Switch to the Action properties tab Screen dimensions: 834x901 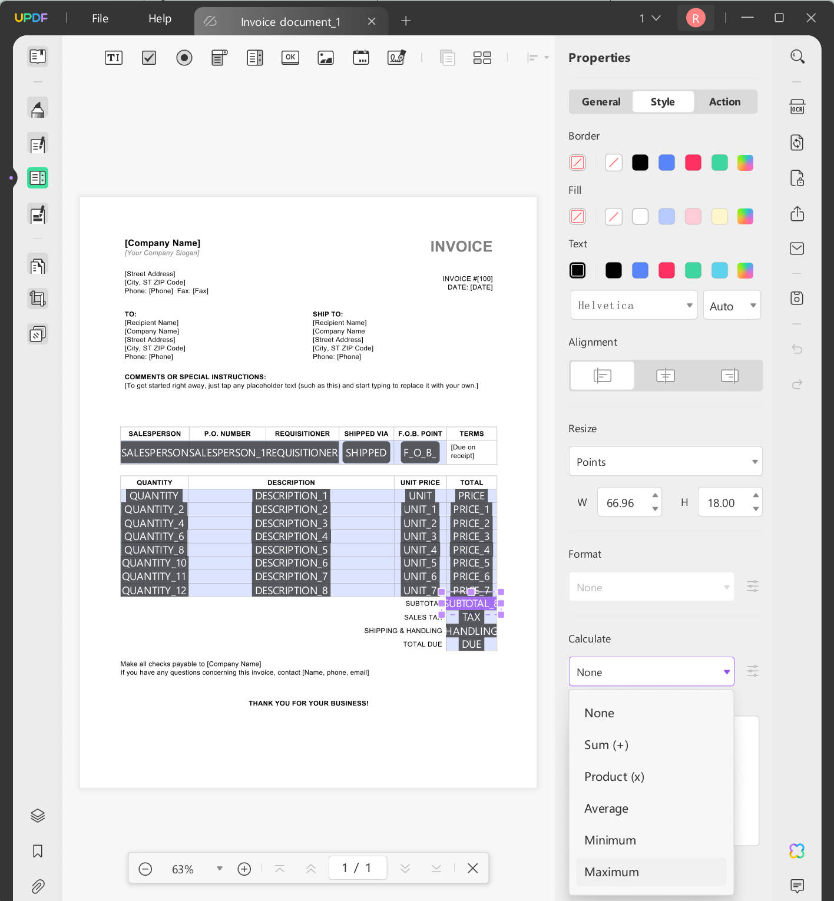pos(724,101)
